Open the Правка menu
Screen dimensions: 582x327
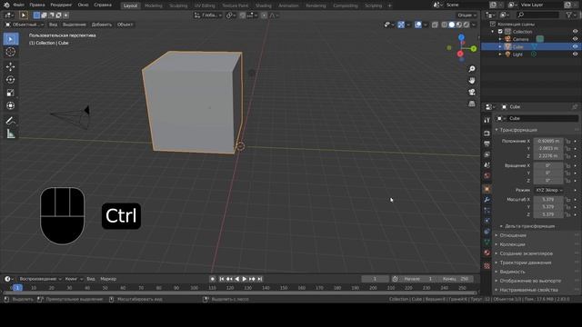tap(37, 5)
